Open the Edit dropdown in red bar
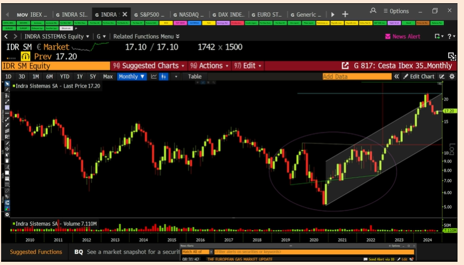The image size is (464, 265). click(x=248, y=65)
